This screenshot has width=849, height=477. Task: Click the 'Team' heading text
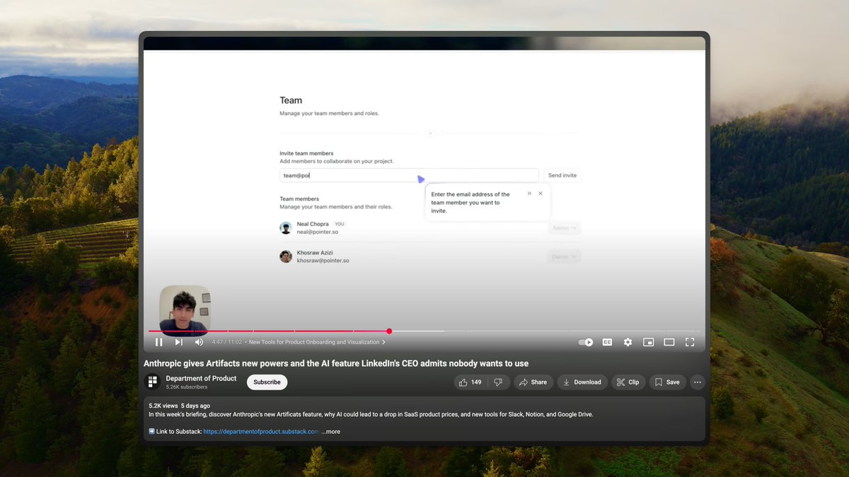(x=291, y=100)
